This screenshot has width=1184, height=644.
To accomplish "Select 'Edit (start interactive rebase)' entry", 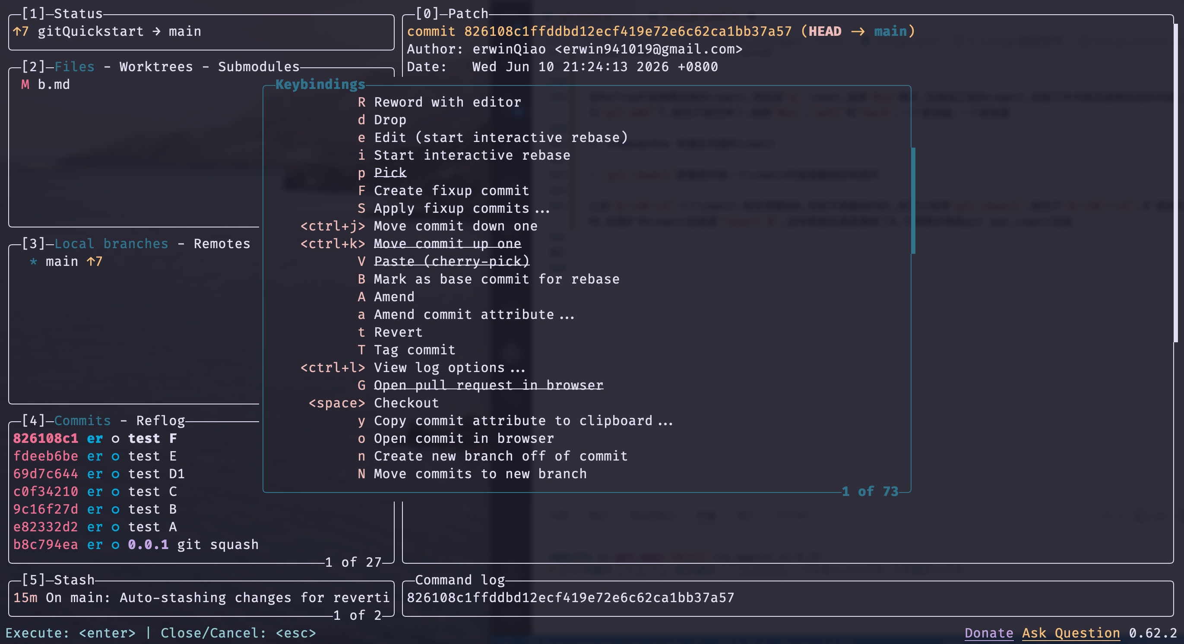I will coord(492,137).
